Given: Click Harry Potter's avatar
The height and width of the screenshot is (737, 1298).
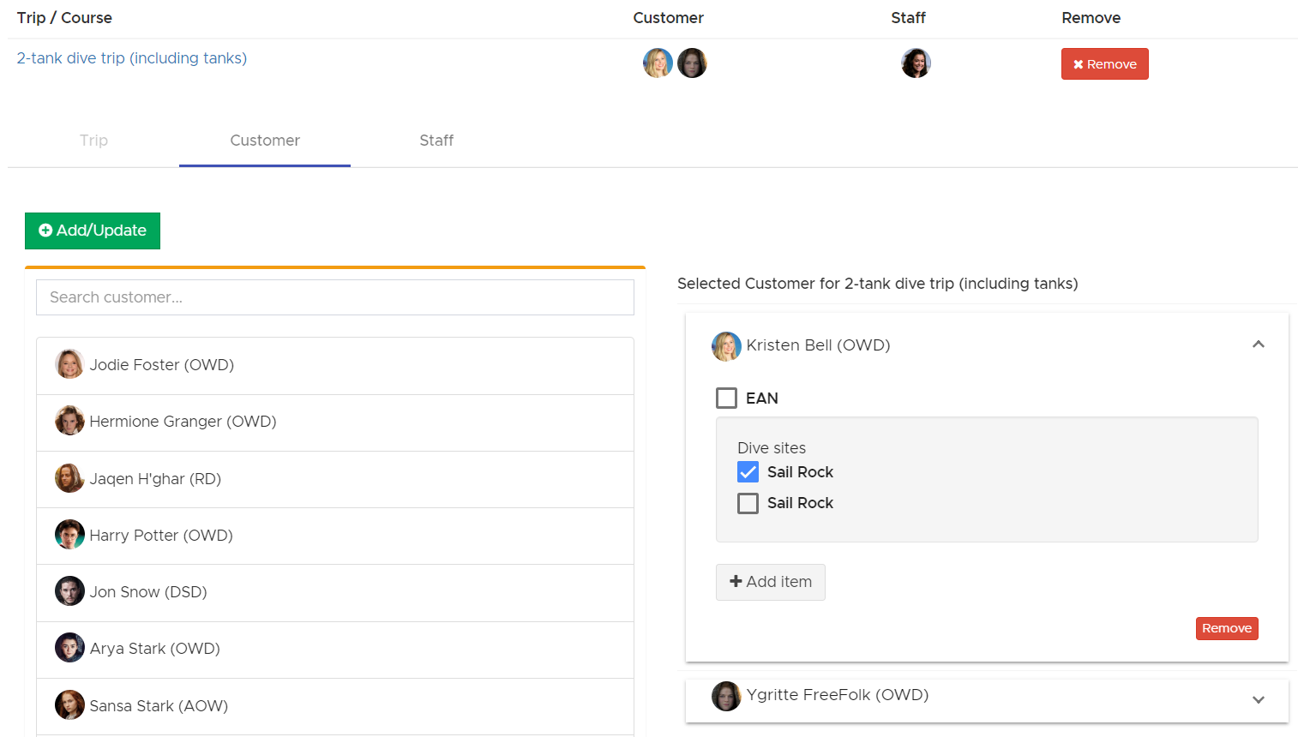Looking at the screenshot, I should pyautogui.click(x=69, y=535).
